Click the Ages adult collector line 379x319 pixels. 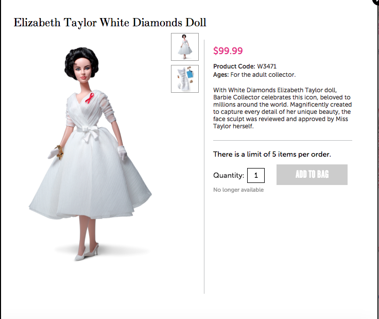[254, 75]
